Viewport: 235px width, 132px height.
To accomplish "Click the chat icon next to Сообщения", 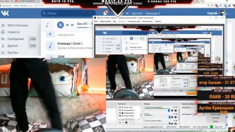I will click(3, 39).
